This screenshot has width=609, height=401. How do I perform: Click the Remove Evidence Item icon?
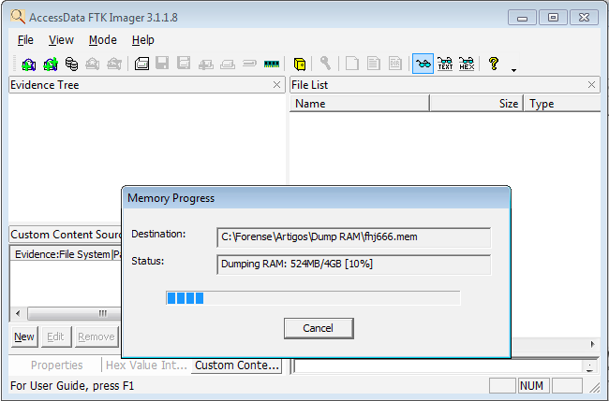tap(93, 64)
